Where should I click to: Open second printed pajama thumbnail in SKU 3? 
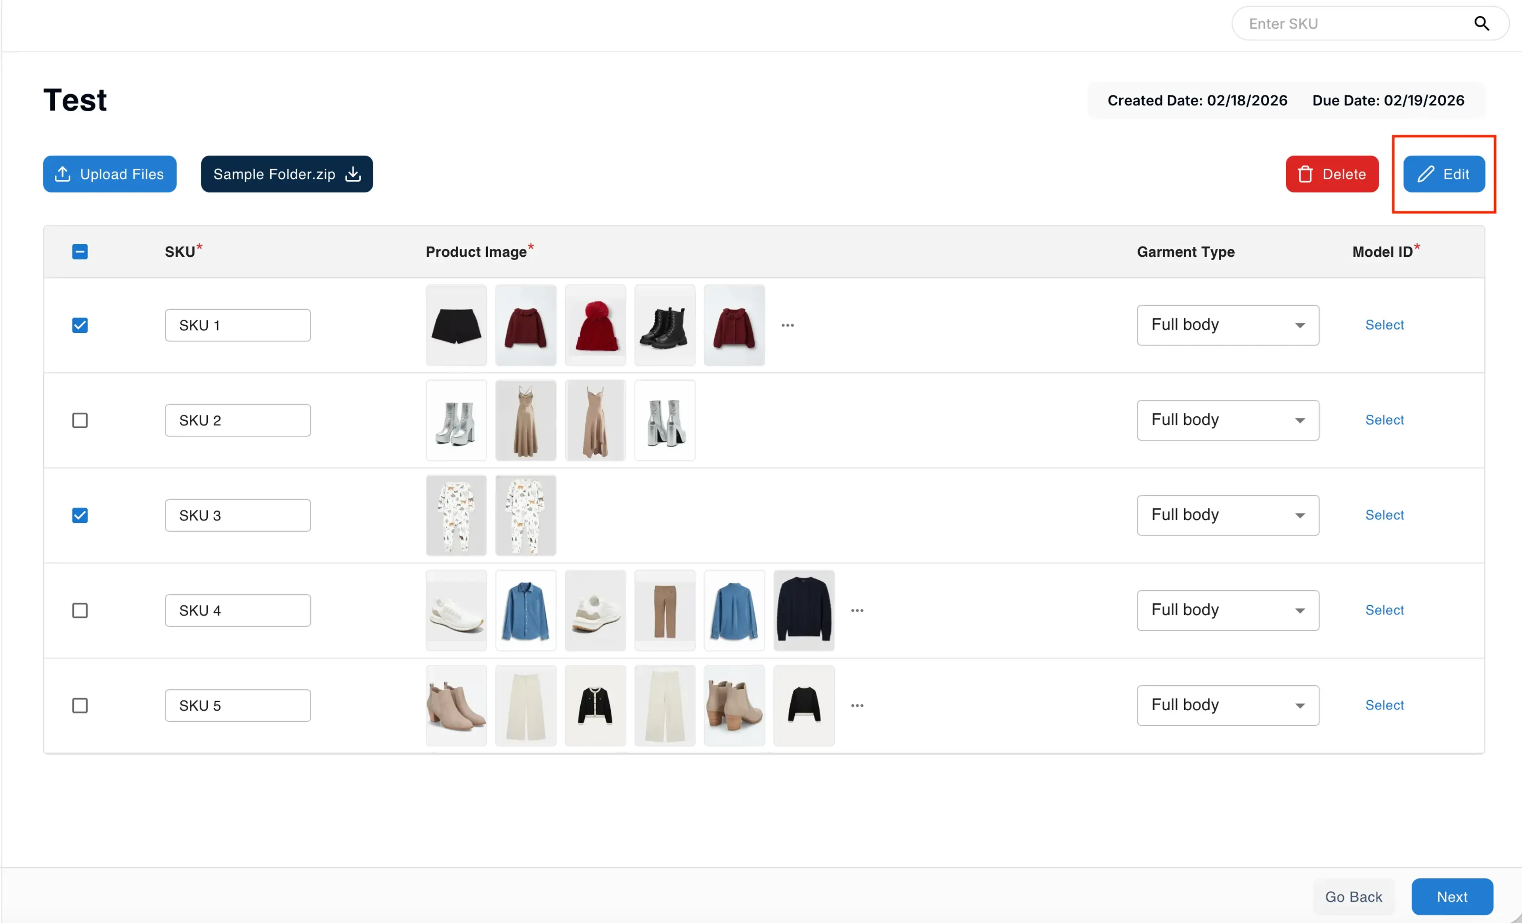click(x=526, y=515)
